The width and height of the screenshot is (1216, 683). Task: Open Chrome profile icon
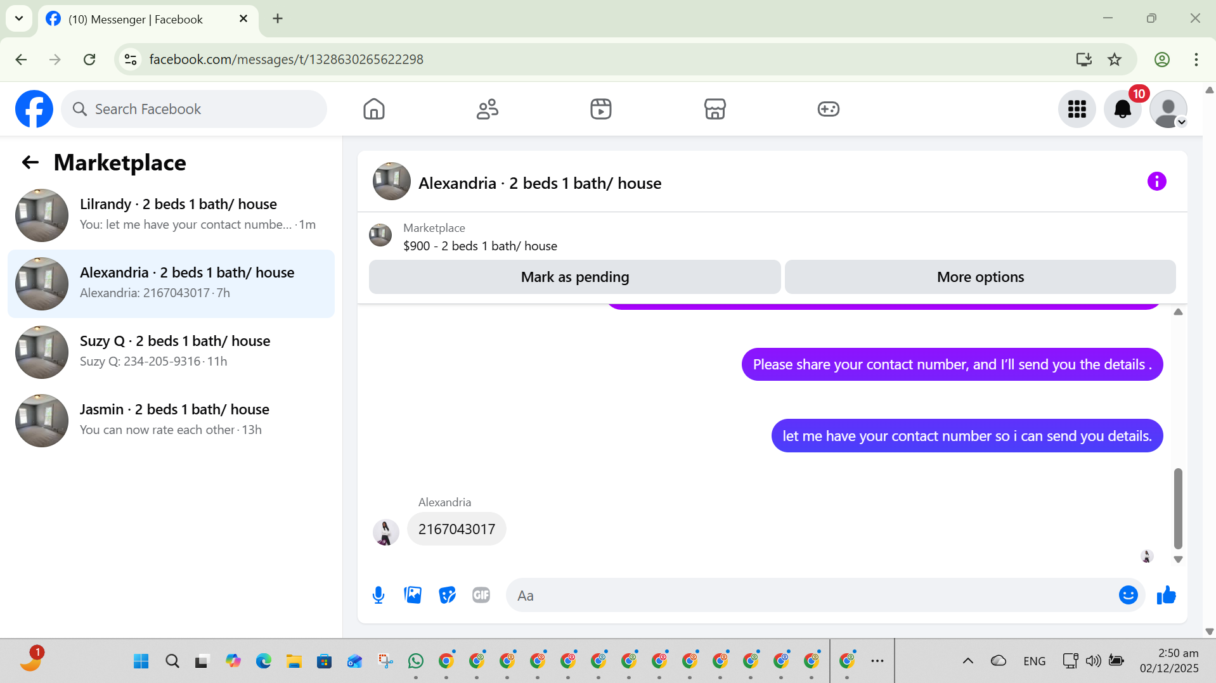point(1161,60)
